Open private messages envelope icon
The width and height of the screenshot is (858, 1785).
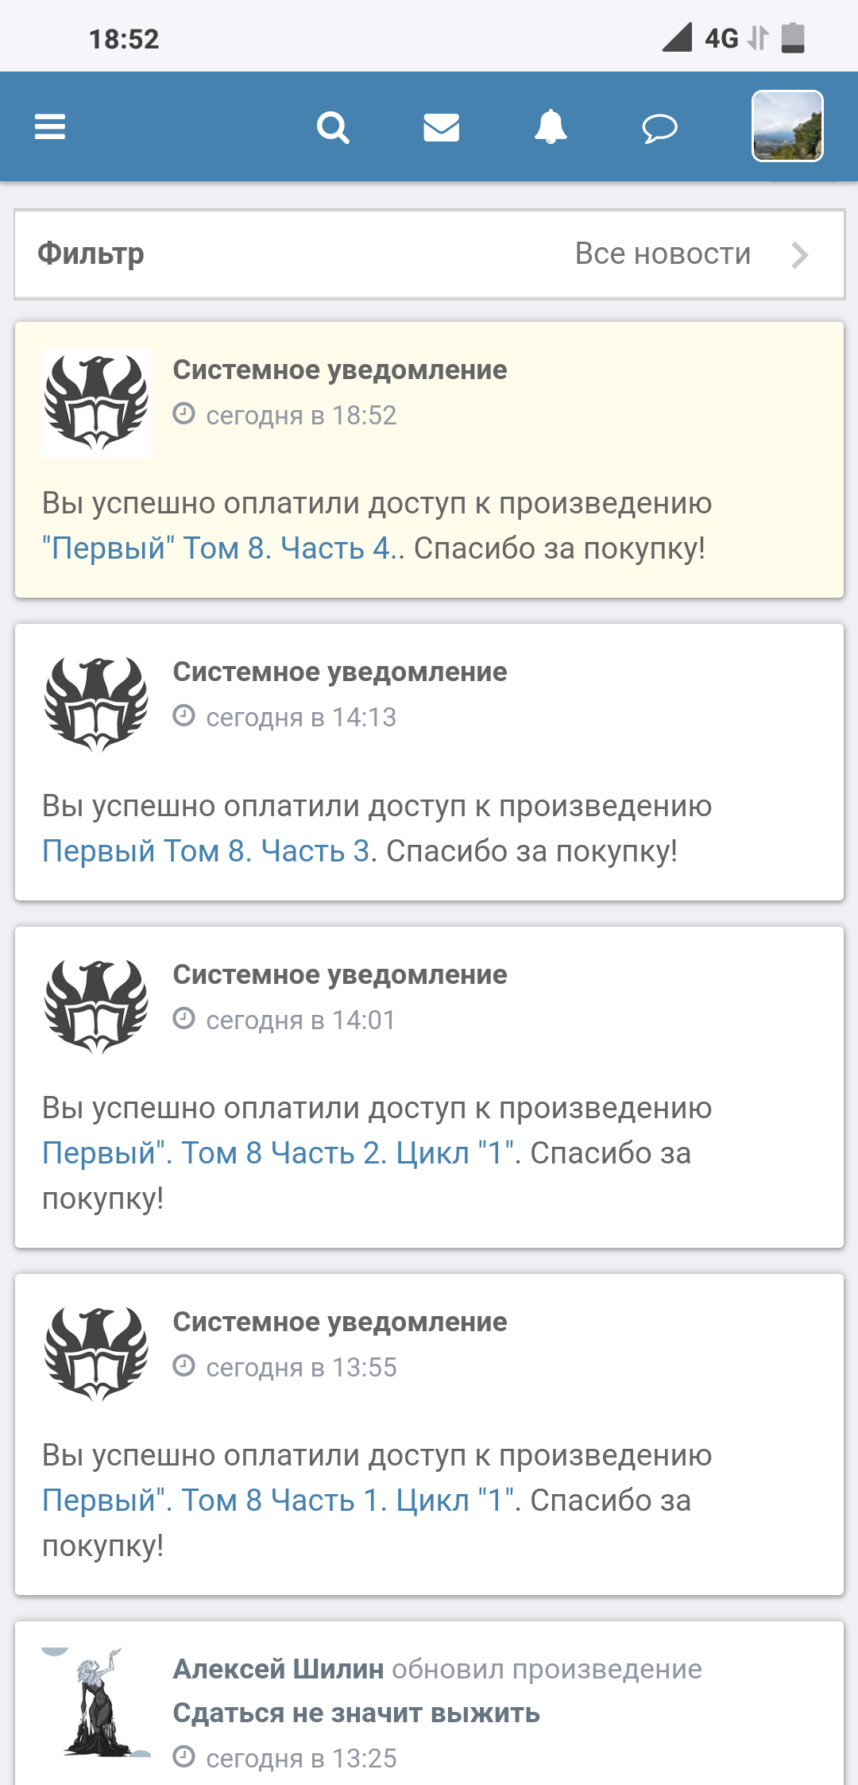(441, 127)
